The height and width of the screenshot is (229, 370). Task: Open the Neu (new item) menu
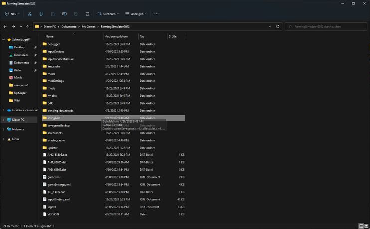point(12,14)
